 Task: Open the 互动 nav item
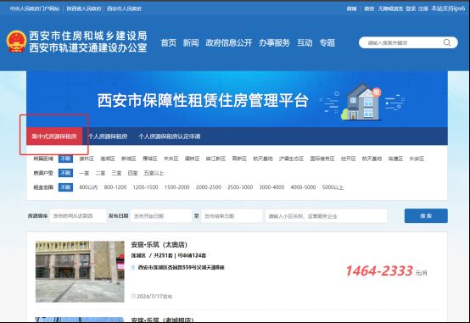(x=305, y=43)
